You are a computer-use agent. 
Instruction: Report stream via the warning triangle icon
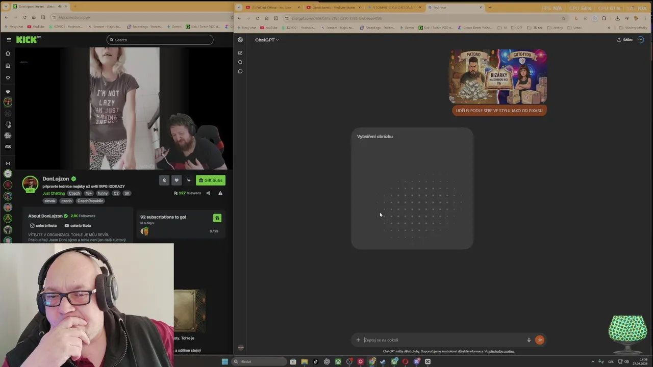click(220, 193)
